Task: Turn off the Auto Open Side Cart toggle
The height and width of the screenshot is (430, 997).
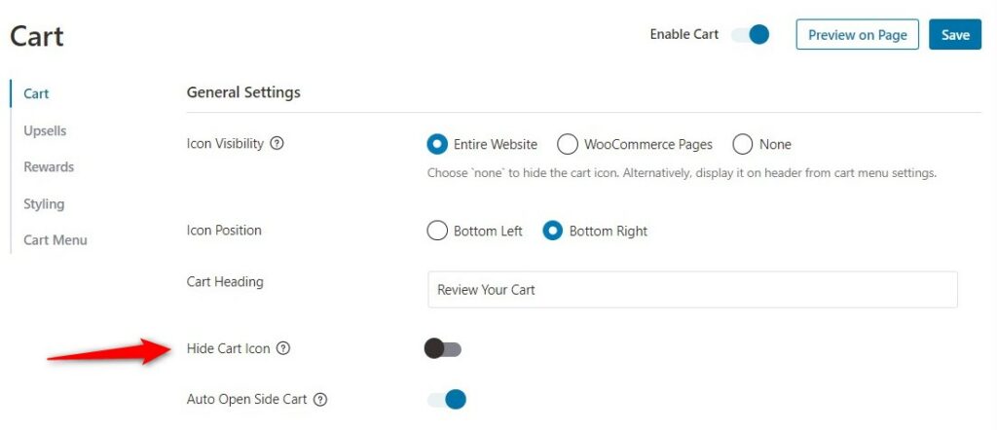Action: coord(446,400)
